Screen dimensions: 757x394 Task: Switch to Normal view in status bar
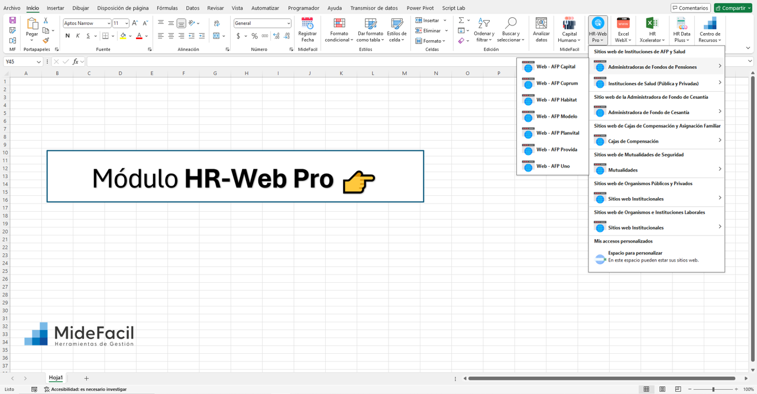(646, 389)
